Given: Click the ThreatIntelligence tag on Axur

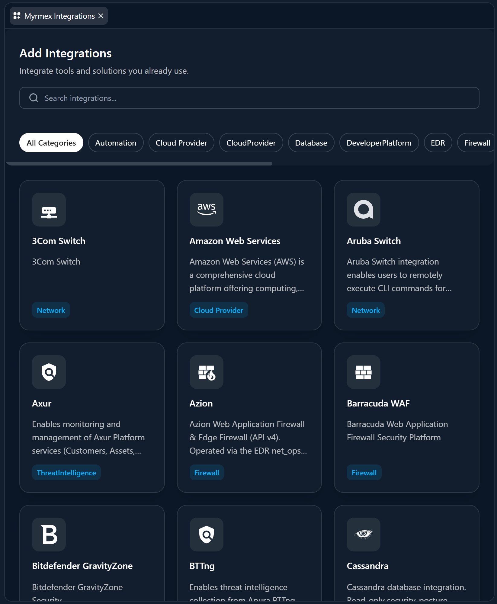Looking at the screenshot, I should point(66,473).
